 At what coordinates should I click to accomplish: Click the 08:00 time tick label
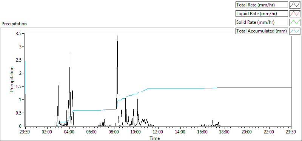[x=114, y=132]
